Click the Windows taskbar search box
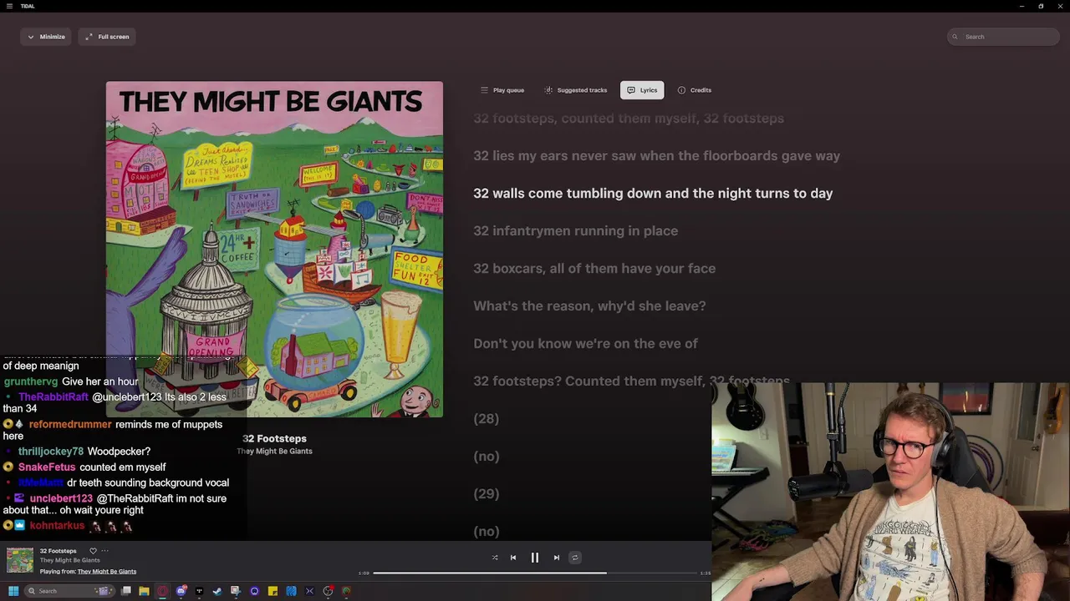This screenshot has height=601, width=1070. tap(69, 591)
